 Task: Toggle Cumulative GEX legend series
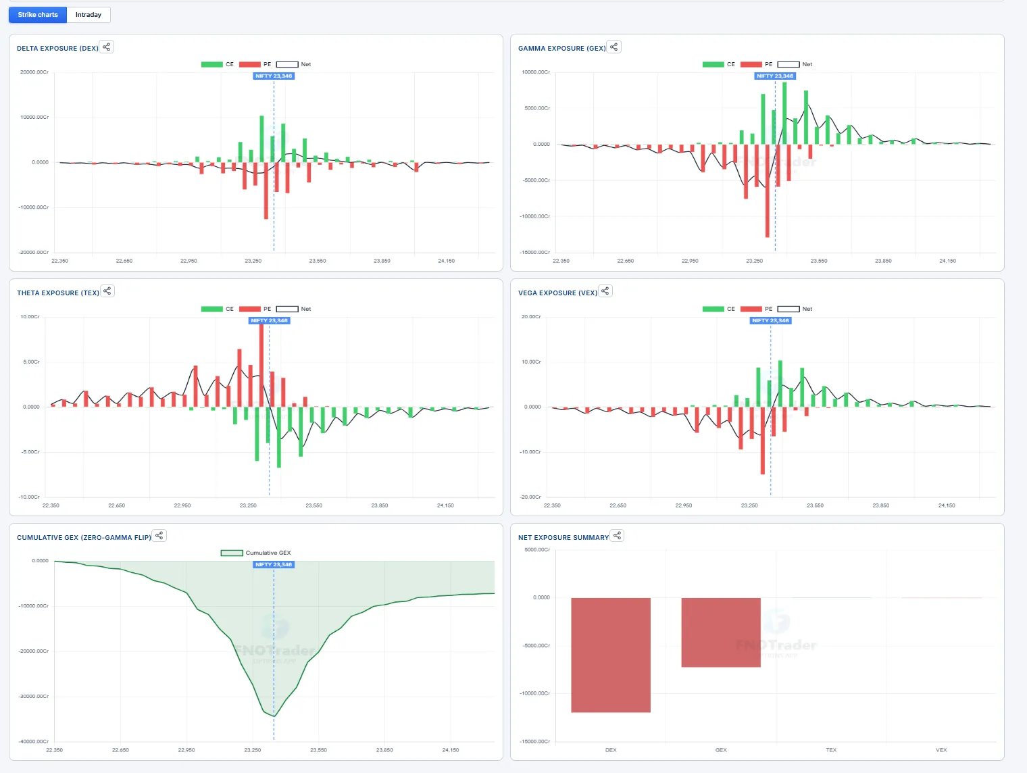256,553
